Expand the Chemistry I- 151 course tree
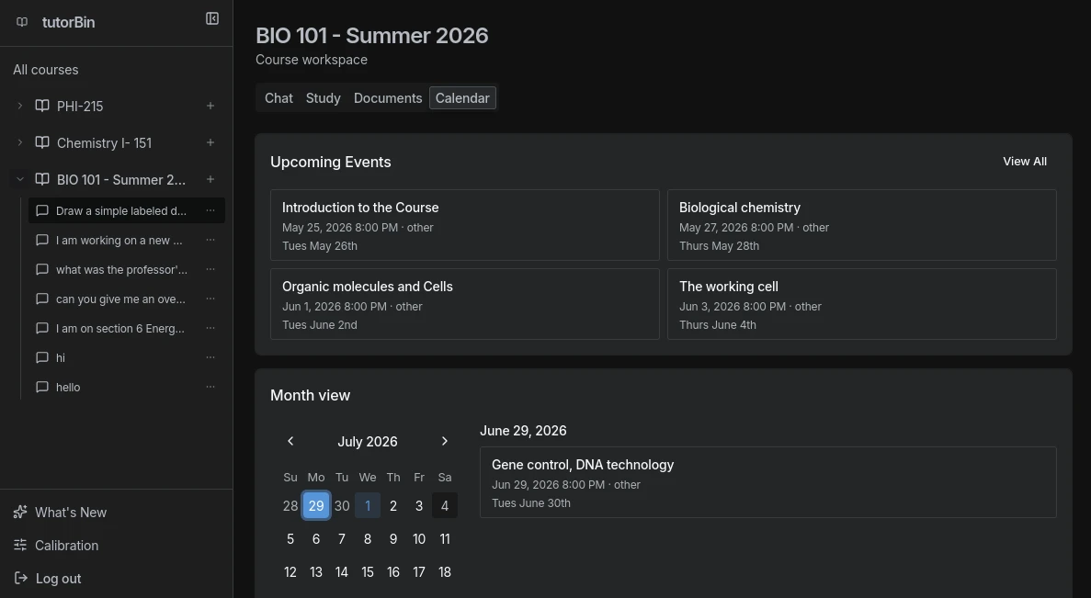Screen dimensions: 1091x598 19,142
